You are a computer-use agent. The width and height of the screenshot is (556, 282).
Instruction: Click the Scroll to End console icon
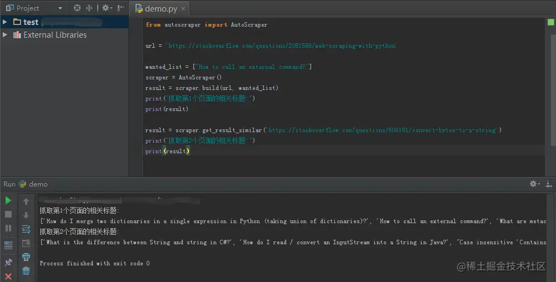tap(26, 243)
